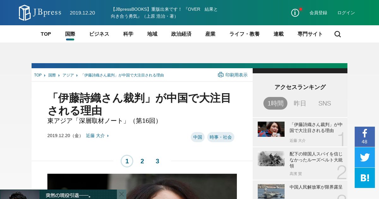
Task: Click TOP in the breadcrumb
Action: (x=38, y=75)
